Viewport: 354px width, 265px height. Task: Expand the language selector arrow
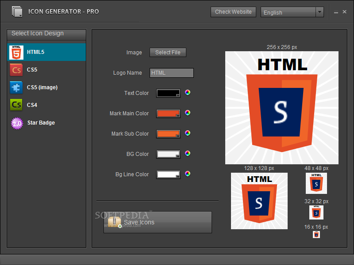(x=319, y=12)
